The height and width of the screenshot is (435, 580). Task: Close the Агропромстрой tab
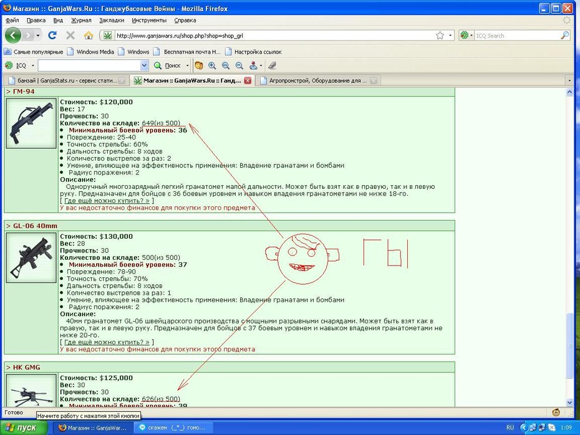(374, 80)
